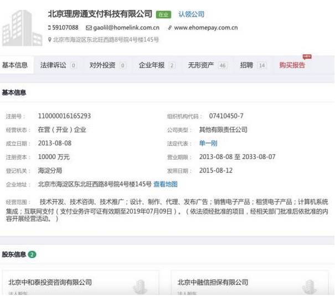Click founding date 2013-08-08
This screenshot has width=335, height=296.
pos(55,144)
